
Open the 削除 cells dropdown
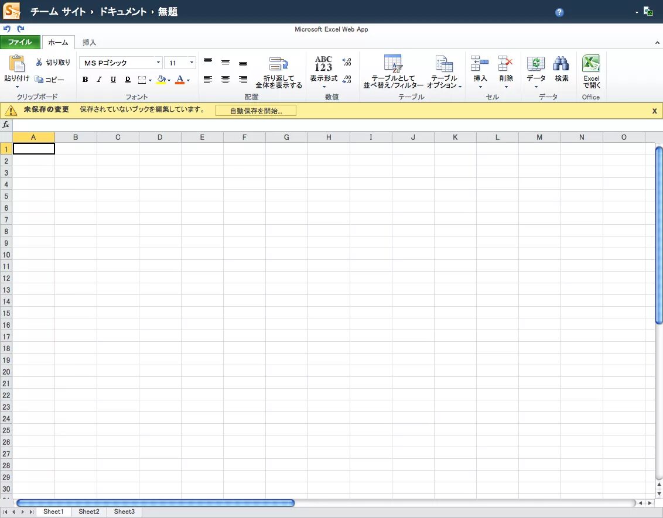[x=505, y=72]
